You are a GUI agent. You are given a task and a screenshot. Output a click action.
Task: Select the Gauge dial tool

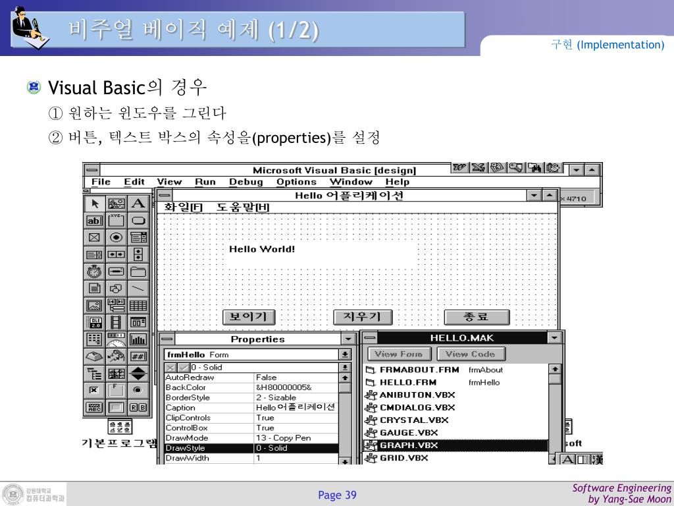[x=117, y=339]
